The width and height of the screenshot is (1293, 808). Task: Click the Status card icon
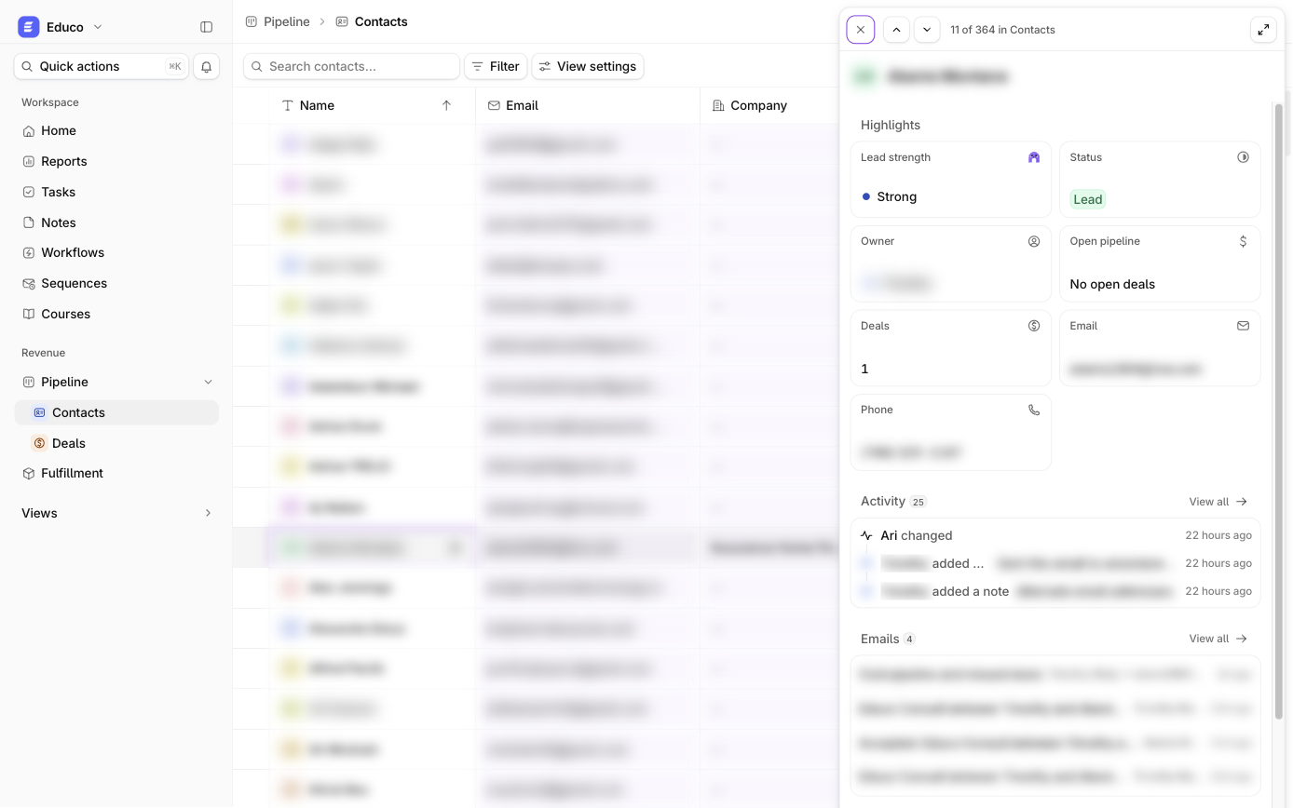tap(1243, 157)
